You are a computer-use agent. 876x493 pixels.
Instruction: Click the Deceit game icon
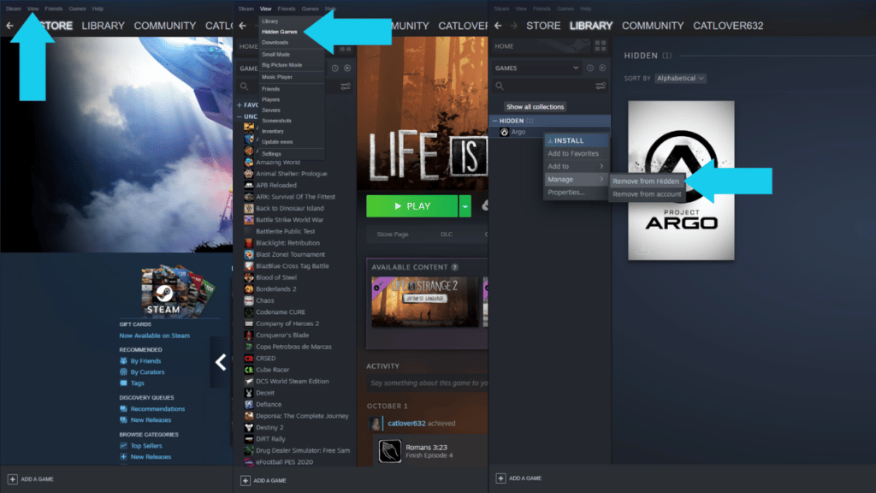pyautogui.click(x=249, y=393)
